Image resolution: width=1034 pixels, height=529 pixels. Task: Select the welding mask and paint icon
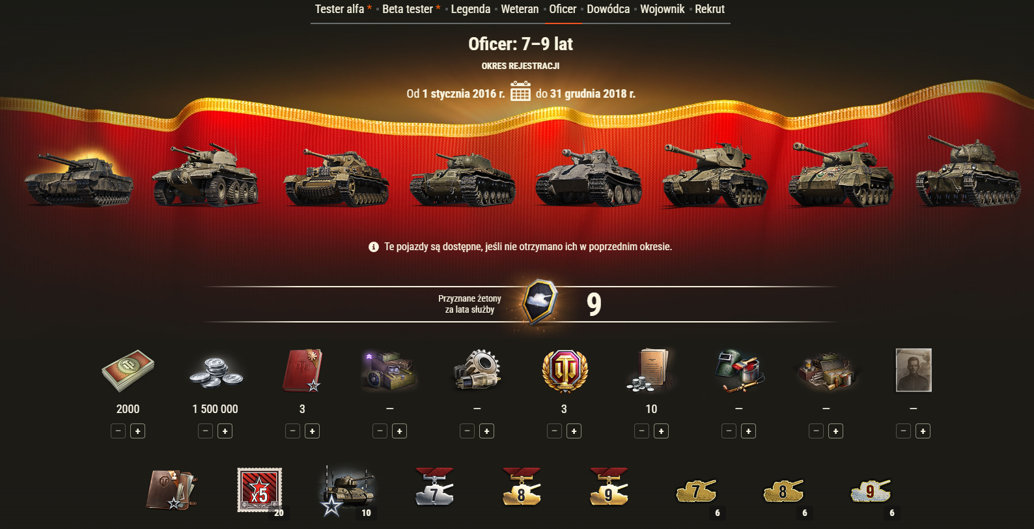tap(739, 371)
